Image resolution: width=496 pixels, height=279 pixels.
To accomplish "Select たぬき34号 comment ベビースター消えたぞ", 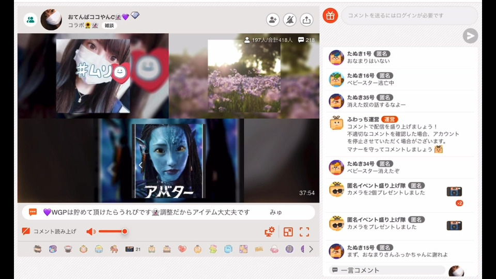I will coord(373,171).
